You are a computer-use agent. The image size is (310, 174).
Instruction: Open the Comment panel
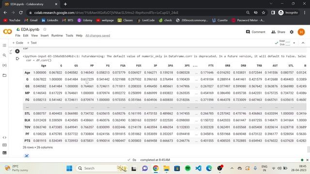256,32
